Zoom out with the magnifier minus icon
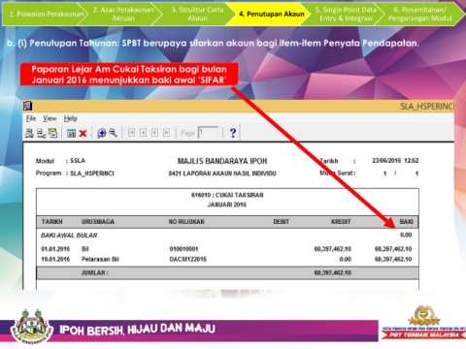The height and width of the screenshot is (349, 466). [x=113, y=133]
